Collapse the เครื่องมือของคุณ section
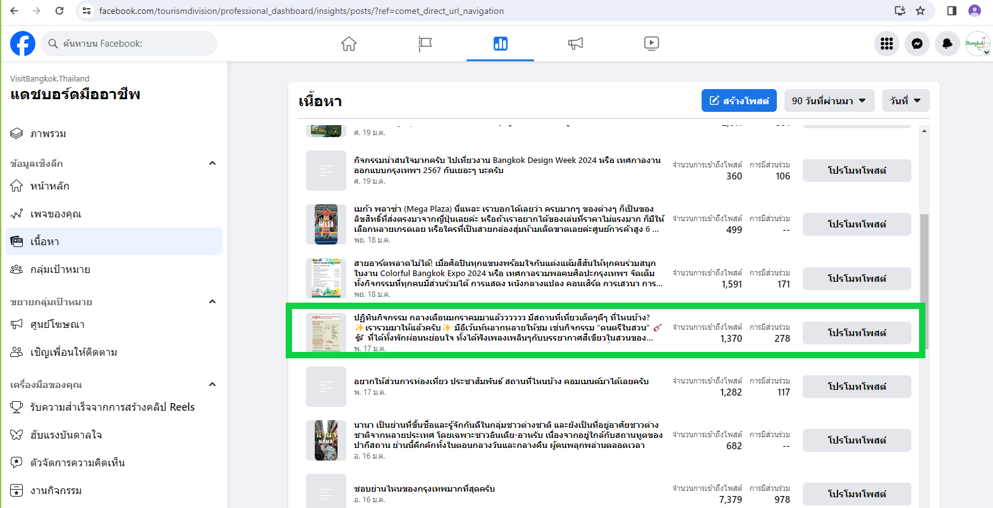The height and width of the screenshot is (508, 993). point(212,384)
